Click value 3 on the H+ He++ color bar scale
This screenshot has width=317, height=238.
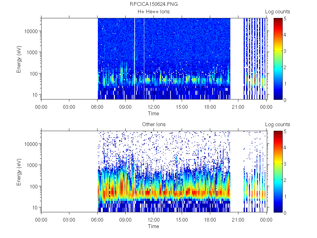pos(285,51)
